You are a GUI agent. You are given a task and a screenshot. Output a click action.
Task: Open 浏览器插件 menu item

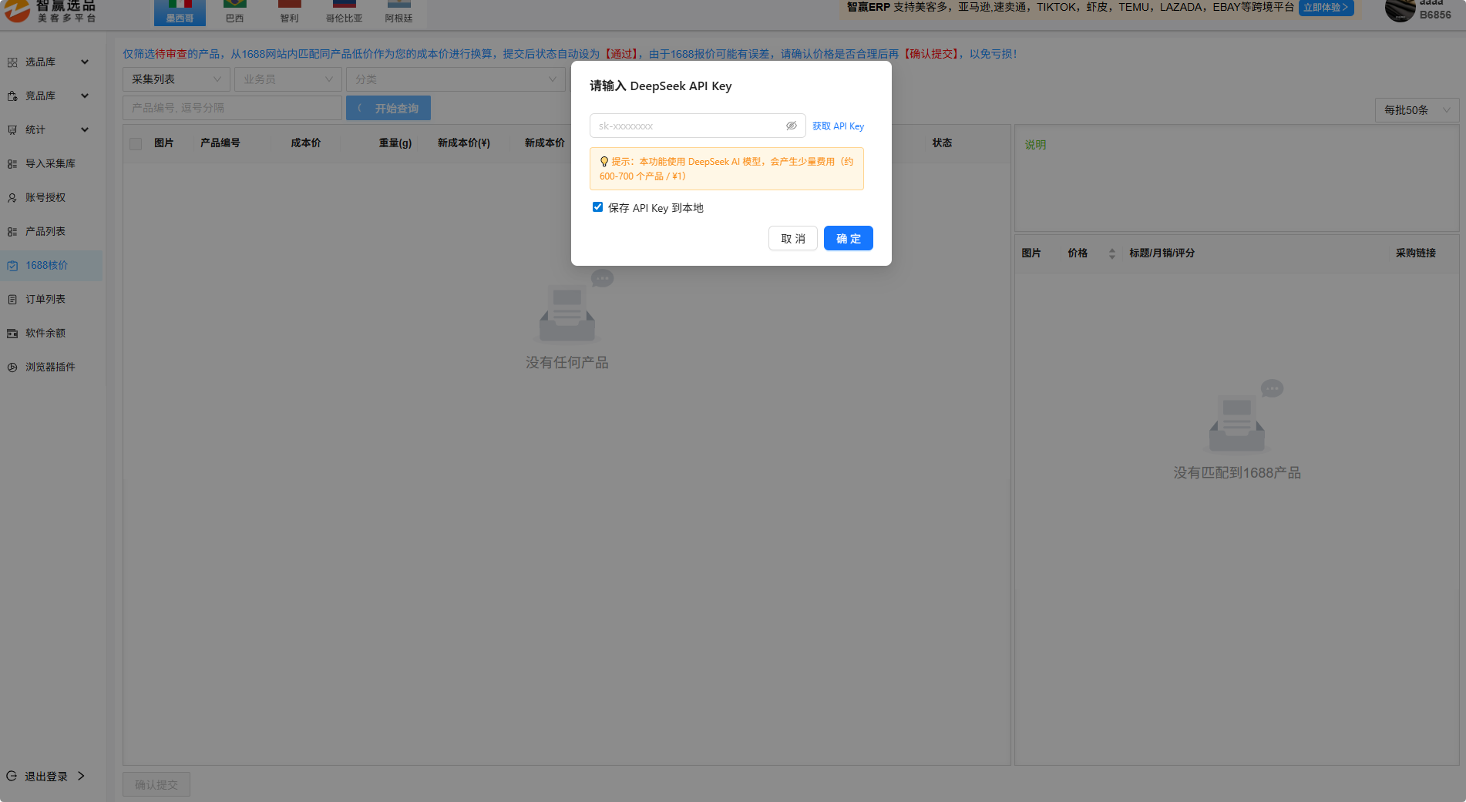click(51, 367)
